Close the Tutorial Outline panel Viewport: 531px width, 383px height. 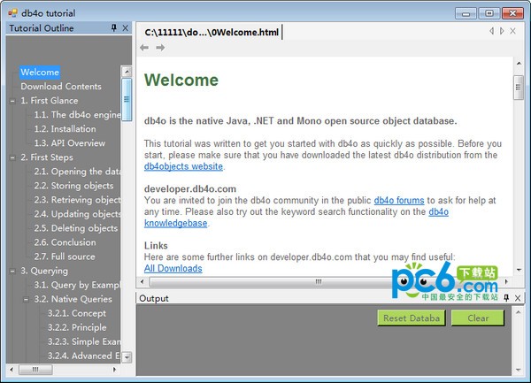coord(126,28)
